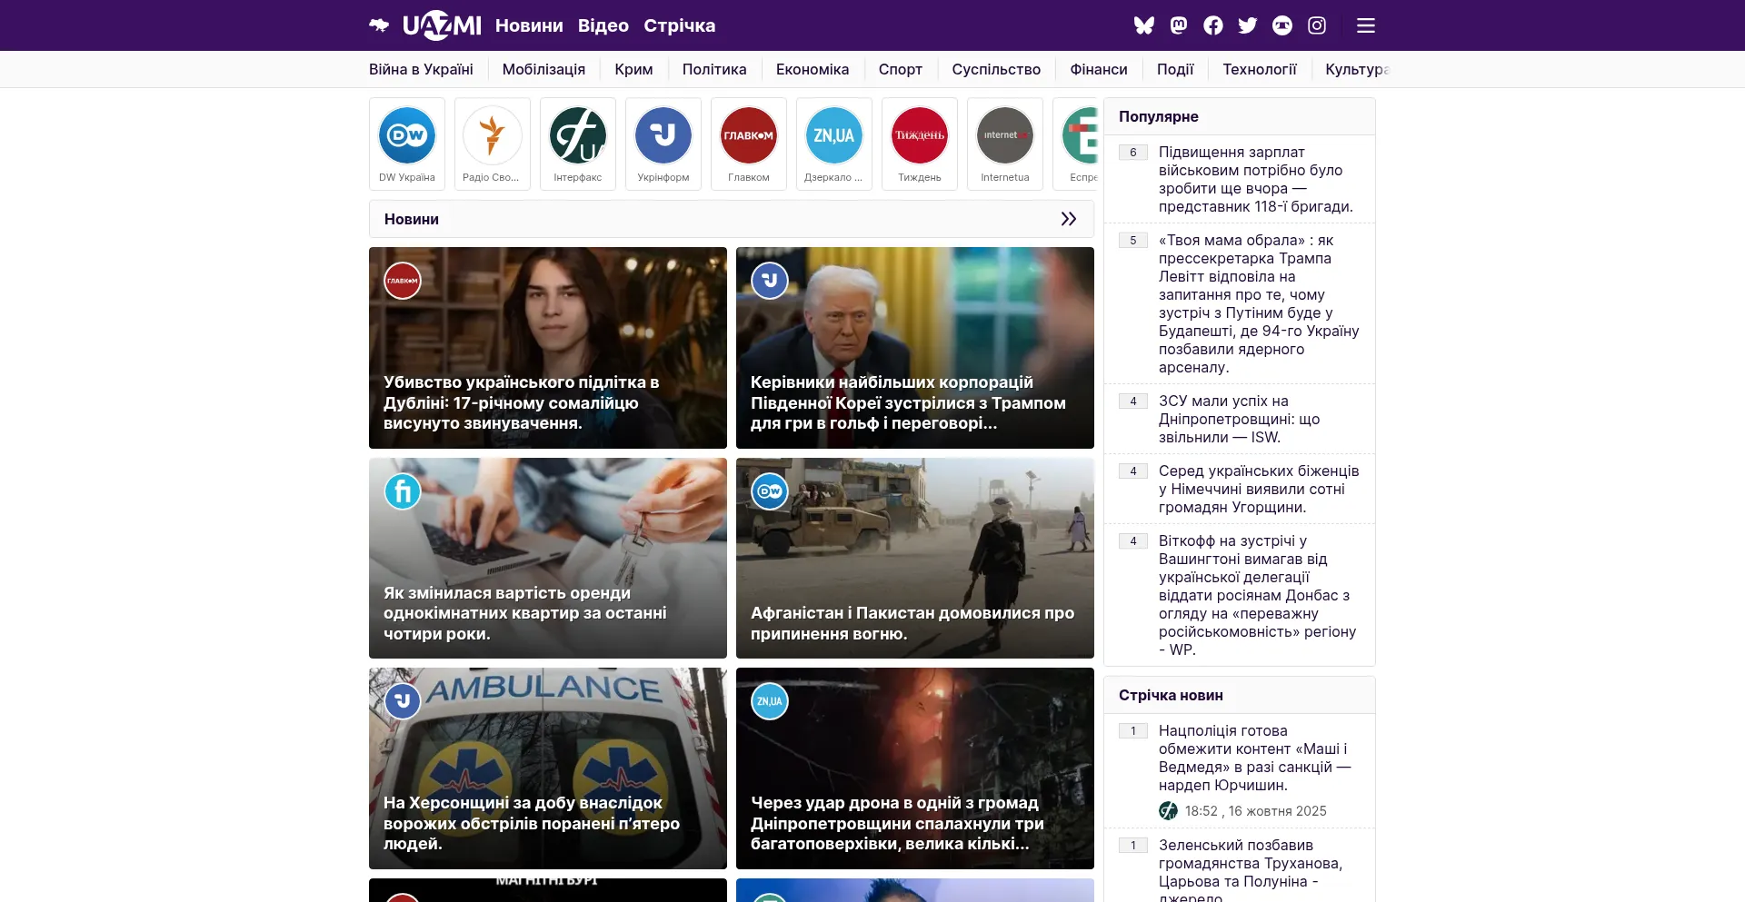1745x902 pixels.
Task: Expand the Новини section double-chevron
Action: [1069, 219]
